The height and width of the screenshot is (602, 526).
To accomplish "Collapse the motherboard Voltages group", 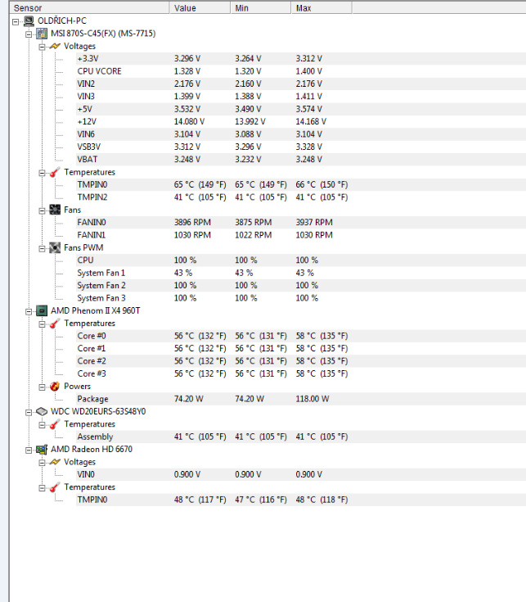I will (43, 47).
